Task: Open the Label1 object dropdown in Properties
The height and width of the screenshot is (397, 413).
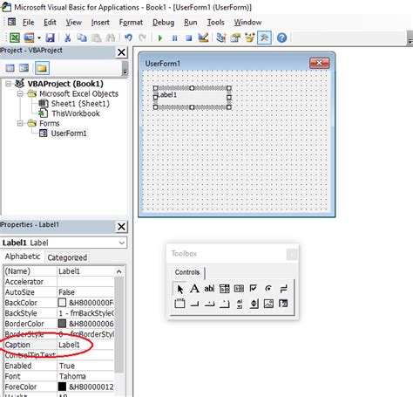Action: (122, 243)
